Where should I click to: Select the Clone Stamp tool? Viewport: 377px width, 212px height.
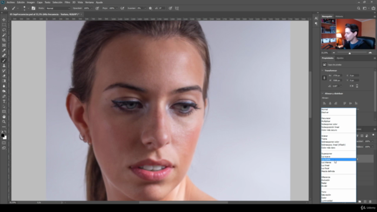pyautogui.click(x=4, y=65)
